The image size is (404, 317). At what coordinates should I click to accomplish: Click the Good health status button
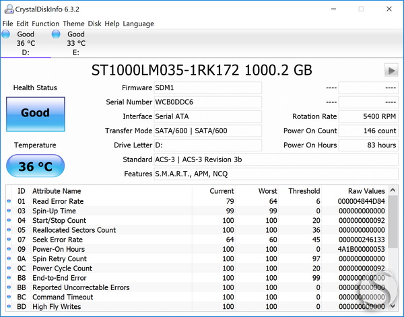36,114
